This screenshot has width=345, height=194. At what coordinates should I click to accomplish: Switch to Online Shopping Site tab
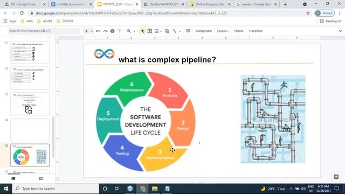pos(210,4)
